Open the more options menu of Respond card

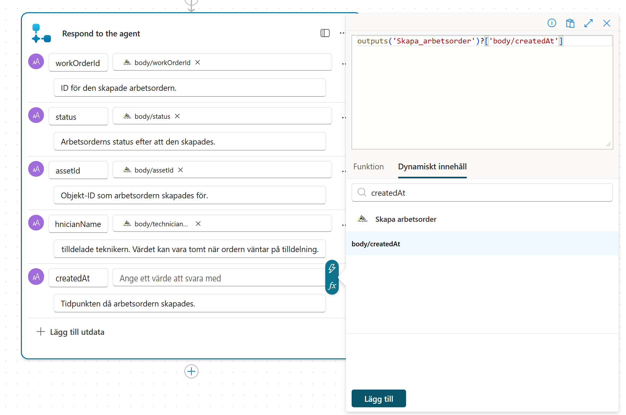pos(342,33)
